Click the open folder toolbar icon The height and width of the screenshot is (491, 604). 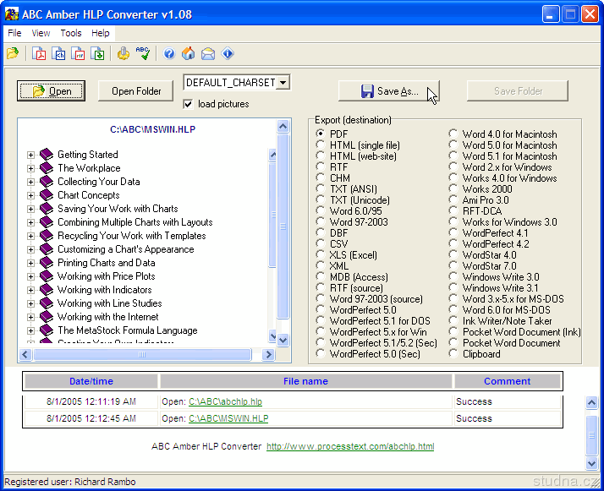pyautogui.click(x=12, y=54)
